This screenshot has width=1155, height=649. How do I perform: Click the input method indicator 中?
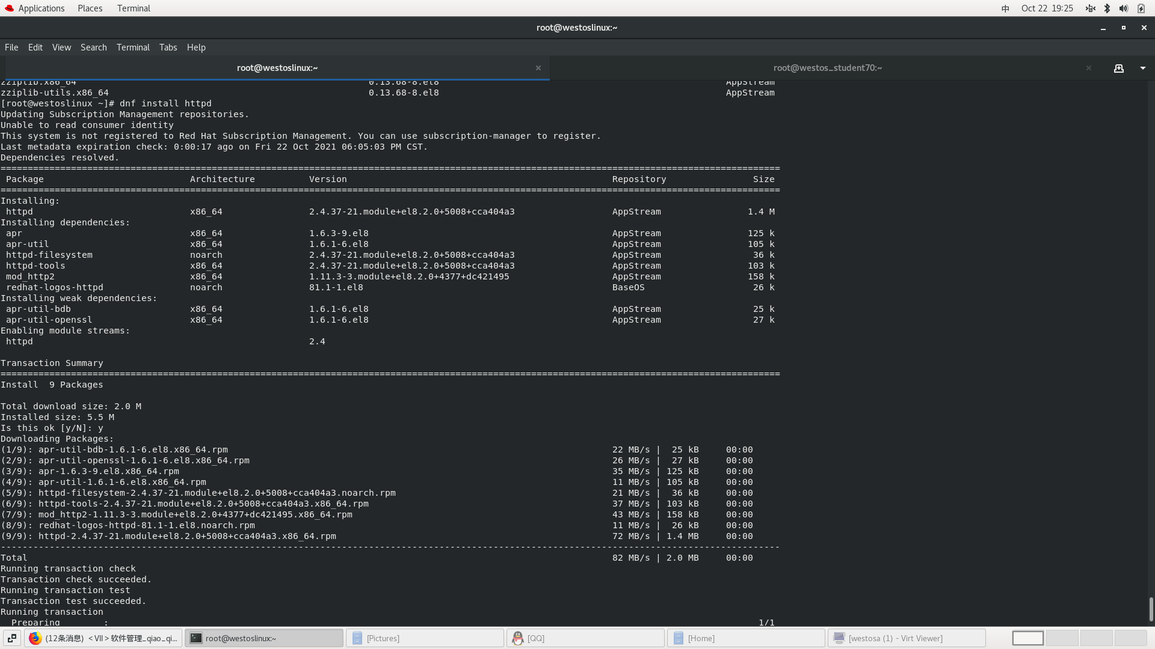[x=1005, y=8]
